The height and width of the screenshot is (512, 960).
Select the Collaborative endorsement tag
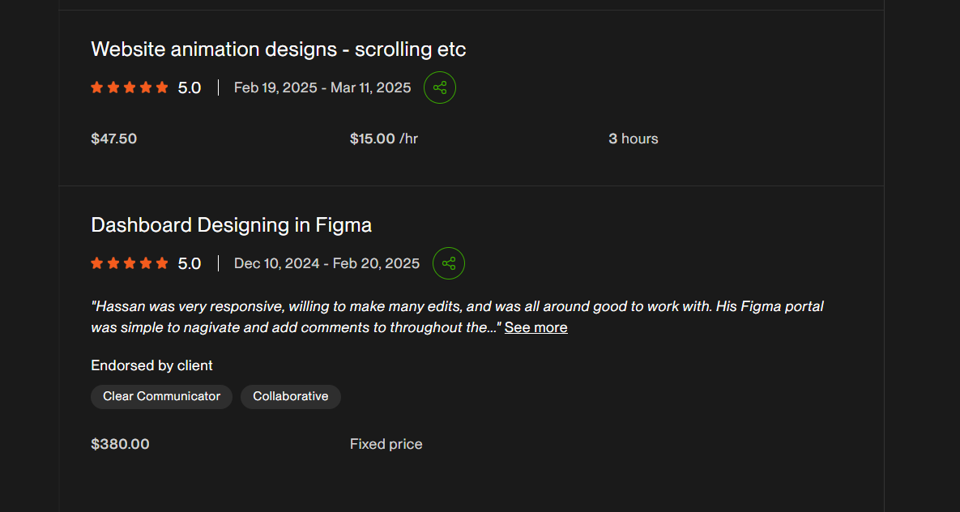291,396
